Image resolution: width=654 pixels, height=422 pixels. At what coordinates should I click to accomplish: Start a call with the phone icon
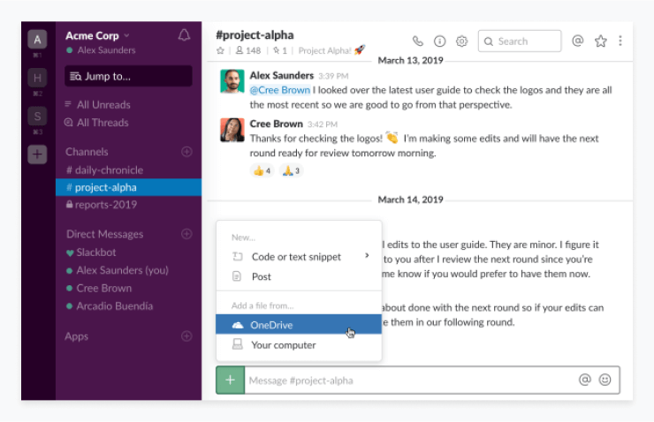(x=417, y=41)
